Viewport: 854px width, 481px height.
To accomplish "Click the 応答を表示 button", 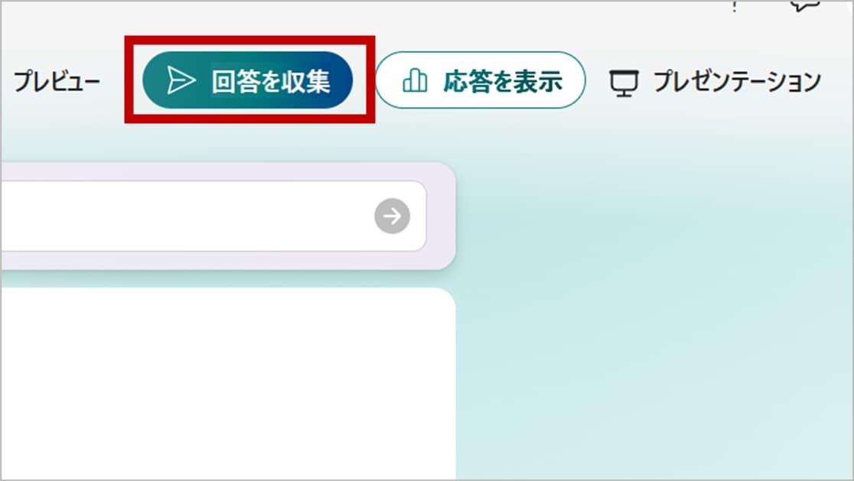I will tap(481, 80).
